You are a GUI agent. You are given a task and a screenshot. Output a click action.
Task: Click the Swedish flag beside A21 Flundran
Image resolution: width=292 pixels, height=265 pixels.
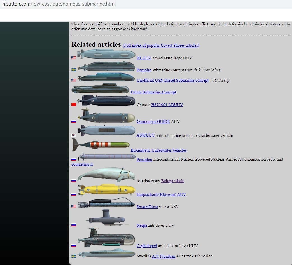point(74,256)
